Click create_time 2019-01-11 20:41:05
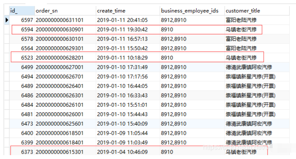This screenshot has width=296, height=159. (122, 20)
